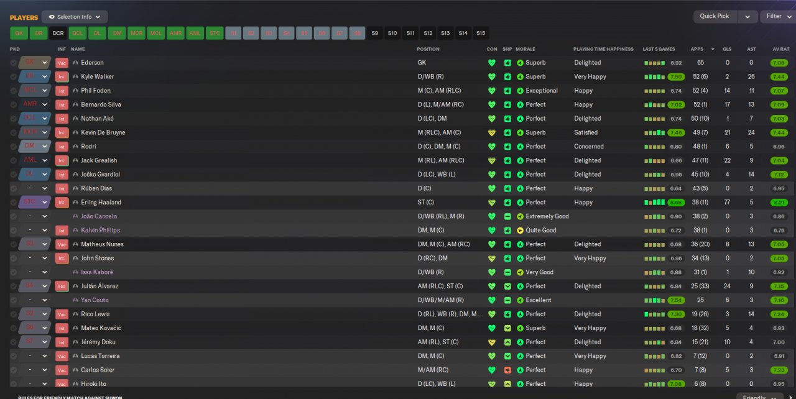Image resolution: width=796 pixels, height=399 pixels.
Task: Click the morale icon for Issa Kaboré
Action: [x=520, y=272]
